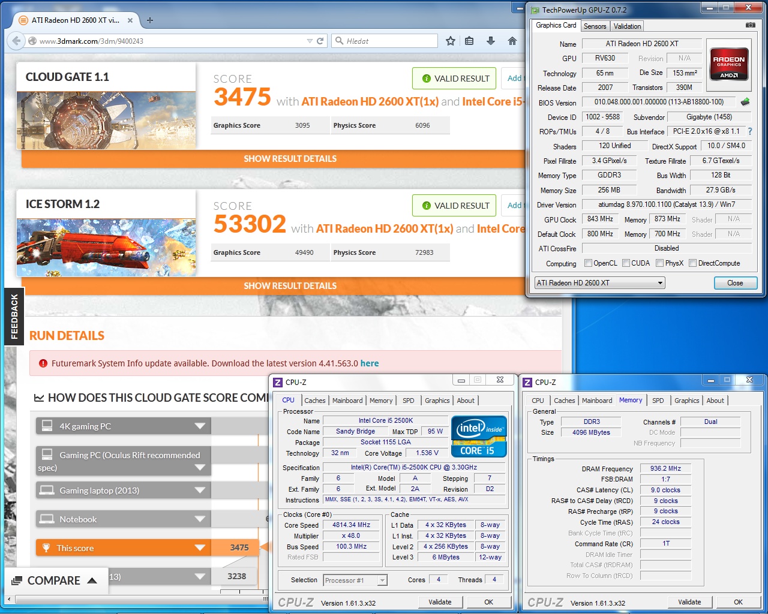Expand the 4K gaming PC comparison row
This screenshot has height=614, width=768.
(200, 426)
